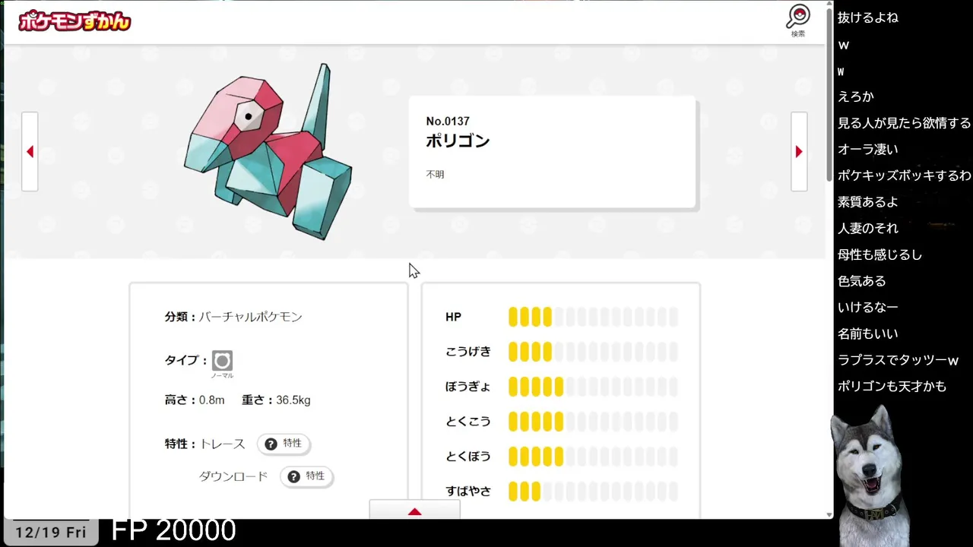Viewport: 973px width, 547px height.
Task: Click chat comment いけるなー
Action: 868,307
